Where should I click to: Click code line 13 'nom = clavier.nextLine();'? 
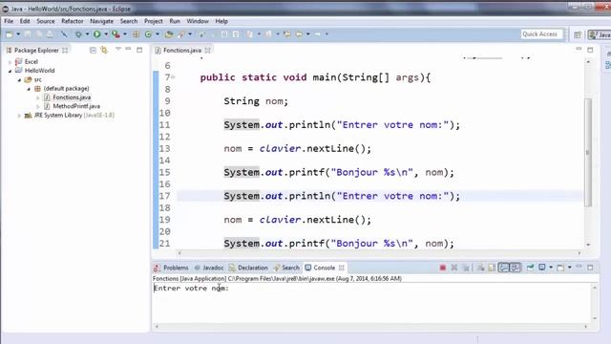pyautogui.click(x=297, y=149)
